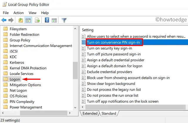Select Turn on convenience PIN sign-in setting
Screen dimensions: 188x123
tap(113, 42)
